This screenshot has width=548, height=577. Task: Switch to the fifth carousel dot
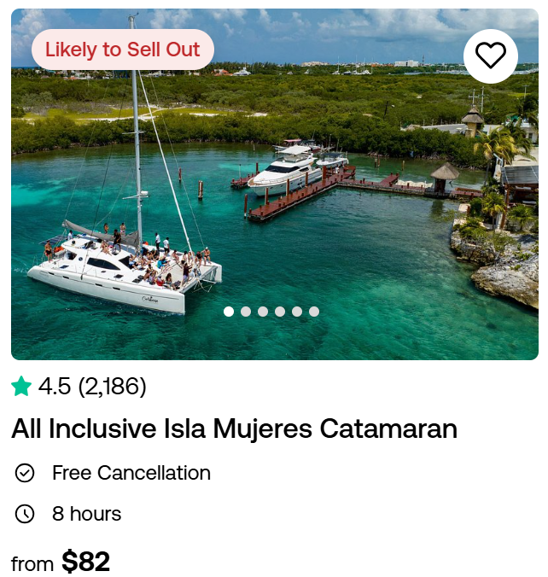click(297, 312)
